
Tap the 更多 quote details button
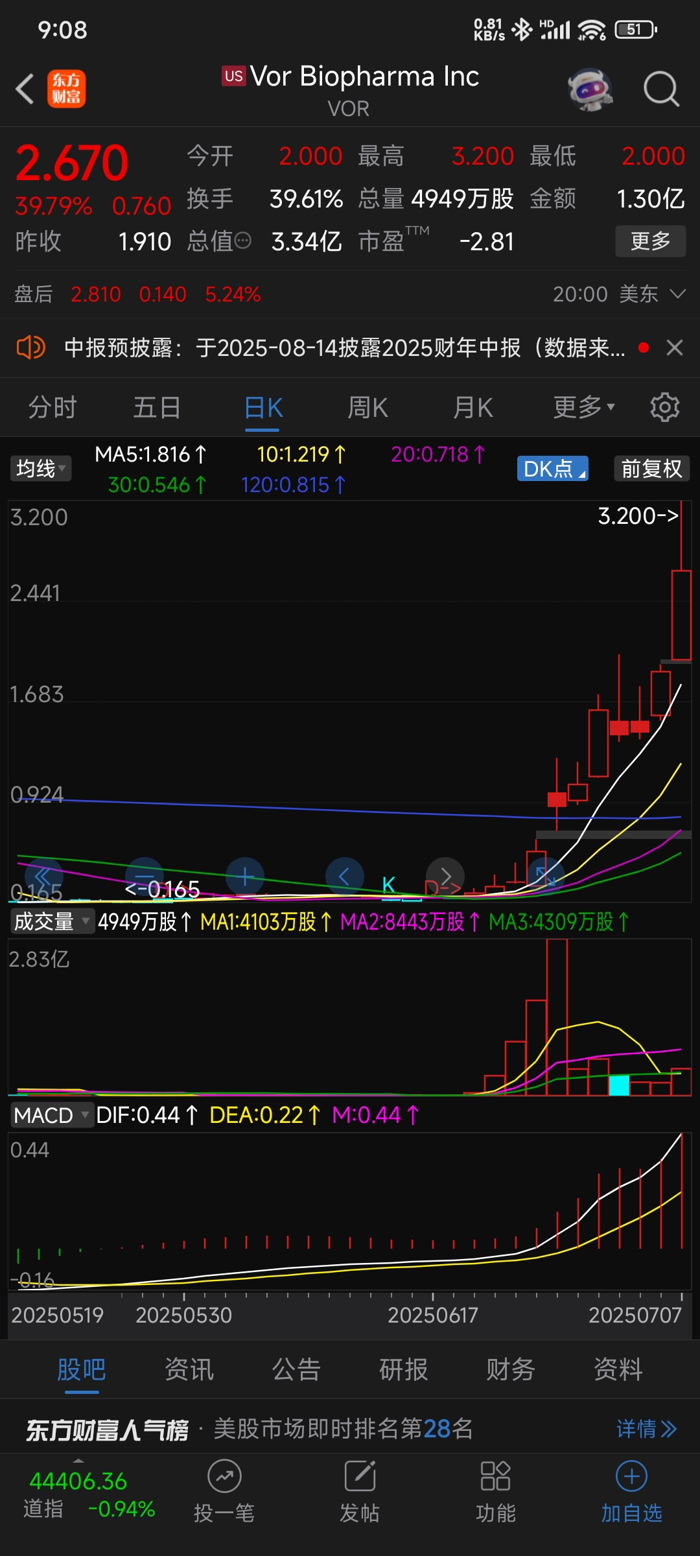[x=651, y=241]
